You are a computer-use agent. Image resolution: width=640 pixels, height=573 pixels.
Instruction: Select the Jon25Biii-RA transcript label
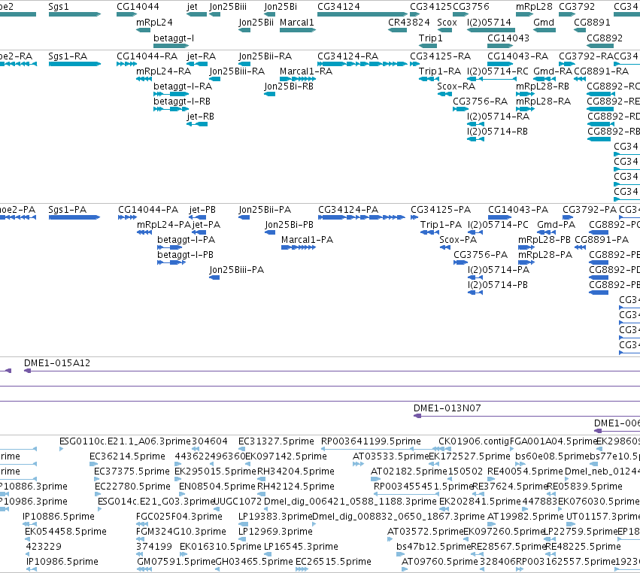click(x=237, y=71)
